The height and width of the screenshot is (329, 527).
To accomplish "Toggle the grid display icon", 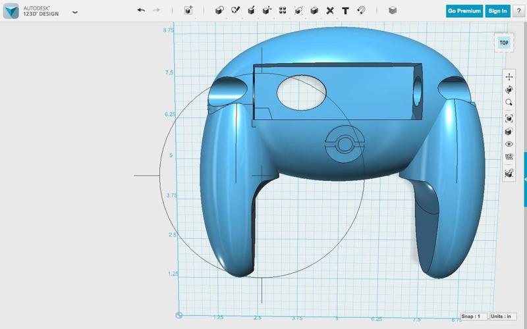I will coord(509,157).
